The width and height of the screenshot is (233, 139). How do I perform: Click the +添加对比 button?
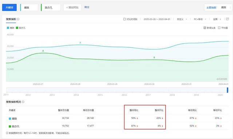pyautogui.click(x=72, y=7)
